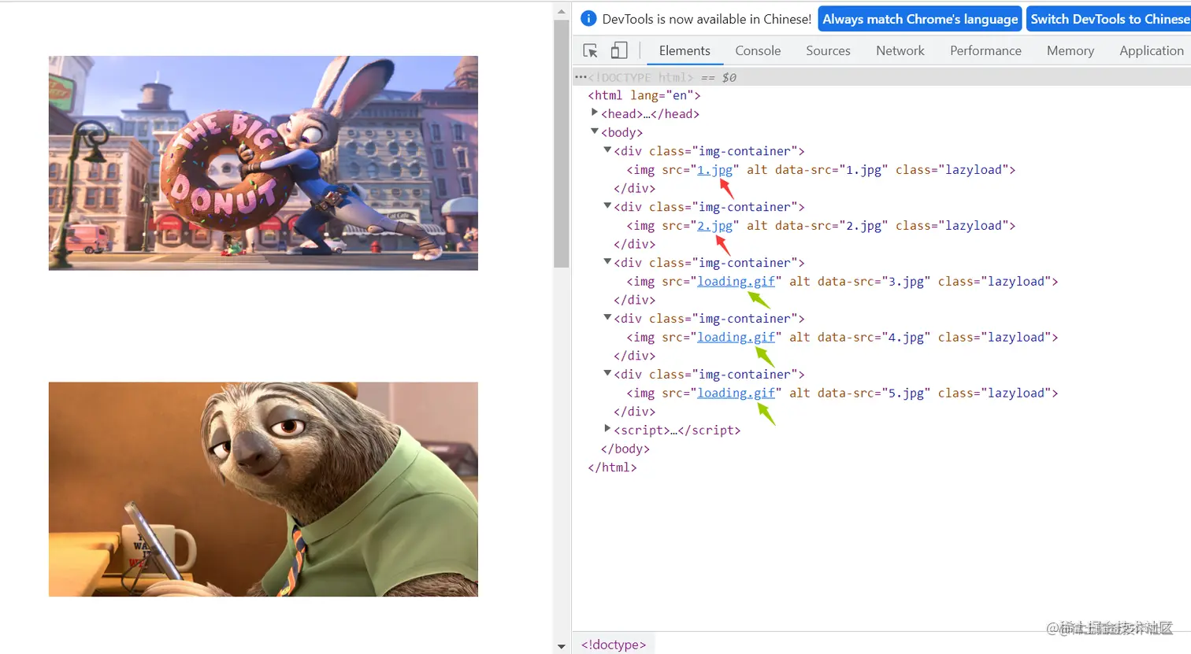Activate the inspect element picker icon
The height and width of the screenshot is (654, 1191).
[x=590, y=51]
